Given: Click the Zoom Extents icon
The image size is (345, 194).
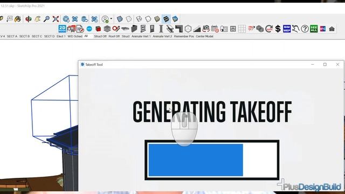Looking at the screenshot, I should coord(56,19).
